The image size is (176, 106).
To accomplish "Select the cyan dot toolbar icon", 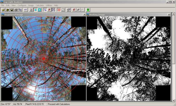I will click(35, 10).
